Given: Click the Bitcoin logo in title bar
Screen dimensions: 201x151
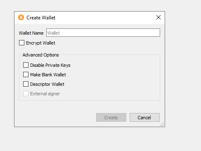Looking at the screenshot, I should click(x=21, y=17).
